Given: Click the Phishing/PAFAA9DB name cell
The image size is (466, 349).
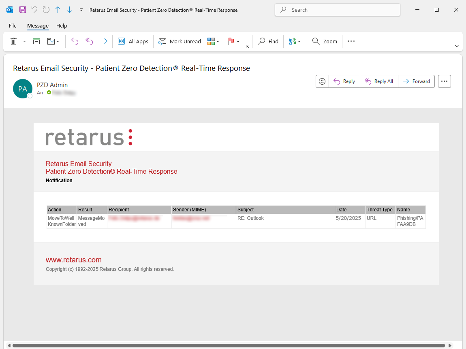Looking at the screenshot, I should (x=411, y=221).
